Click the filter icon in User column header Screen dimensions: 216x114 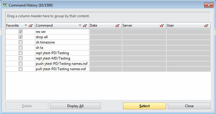206,25
